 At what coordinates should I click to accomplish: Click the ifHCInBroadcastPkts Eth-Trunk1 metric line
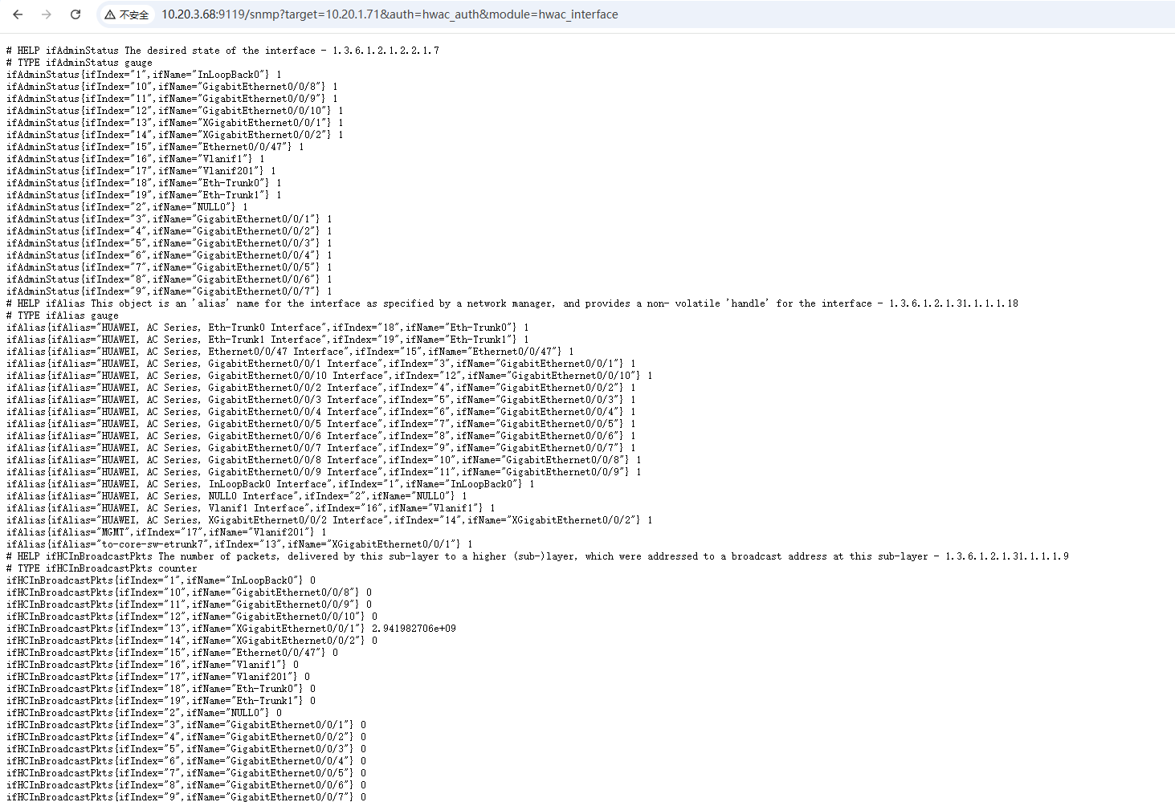[161, 701]
